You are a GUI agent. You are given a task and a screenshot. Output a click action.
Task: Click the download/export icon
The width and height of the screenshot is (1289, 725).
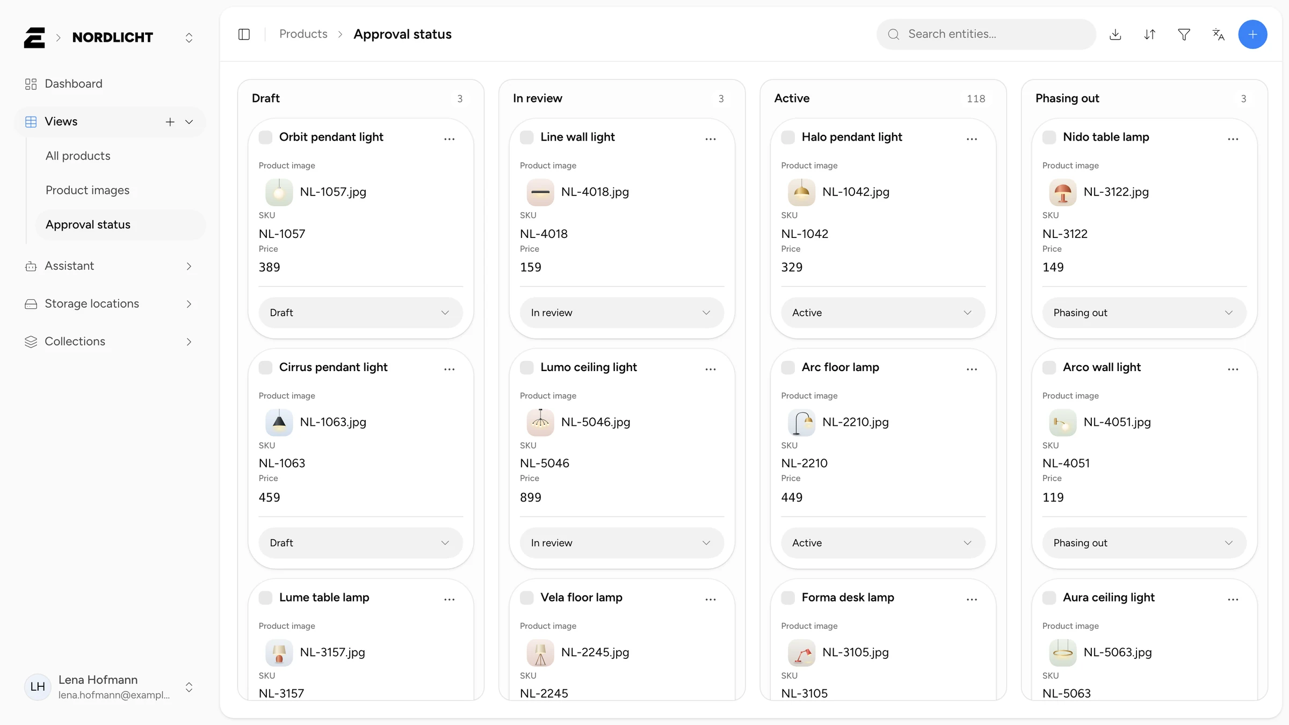click(1116, 34)
